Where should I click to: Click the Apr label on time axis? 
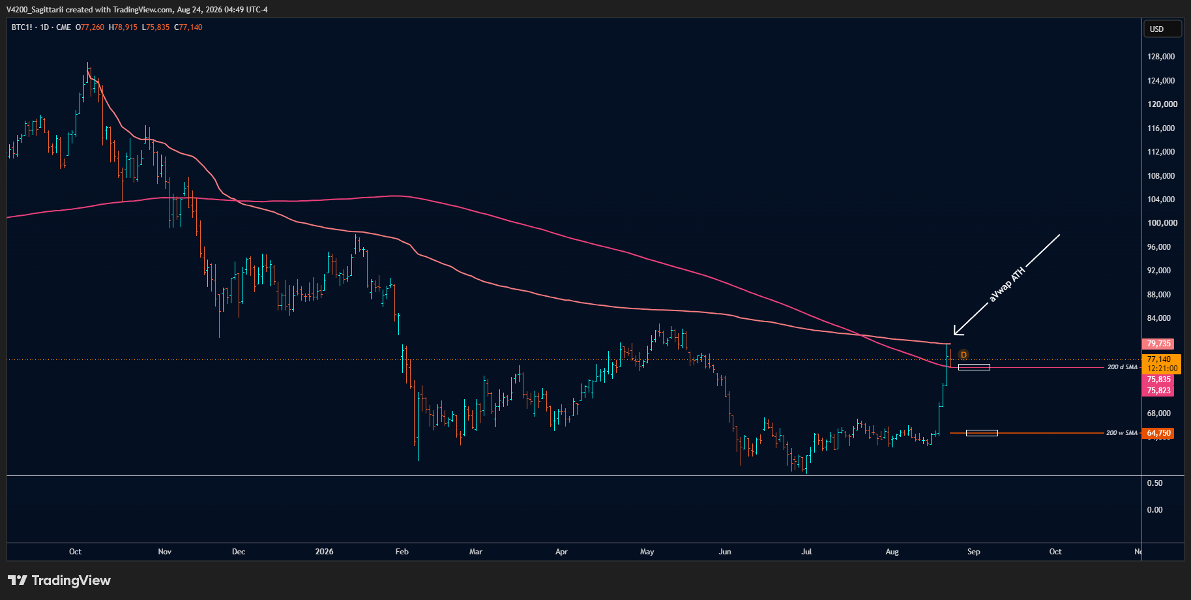pos(561,552)
